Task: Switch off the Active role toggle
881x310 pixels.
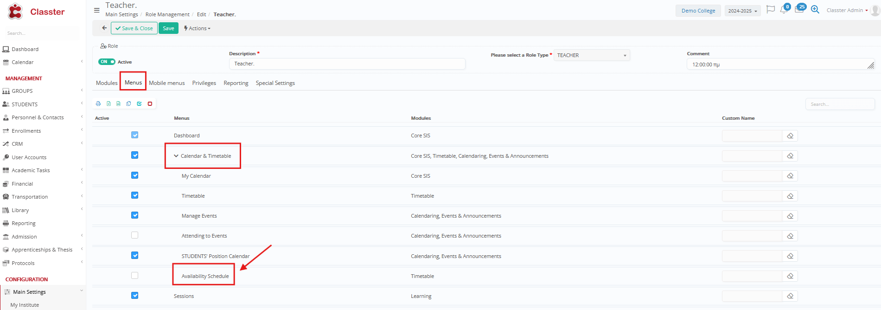Action: tap(107, 62)
